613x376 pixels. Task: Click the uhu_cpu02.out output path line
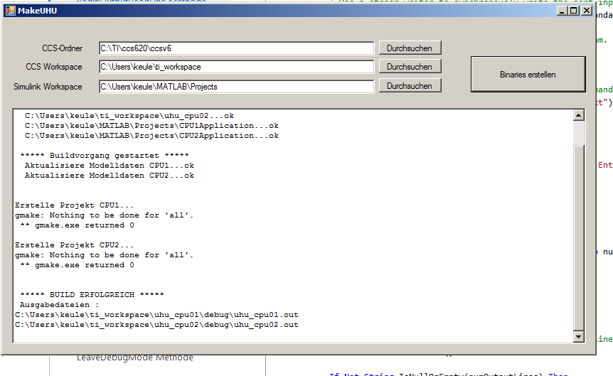pyautogui.click(x=156, y=325)
